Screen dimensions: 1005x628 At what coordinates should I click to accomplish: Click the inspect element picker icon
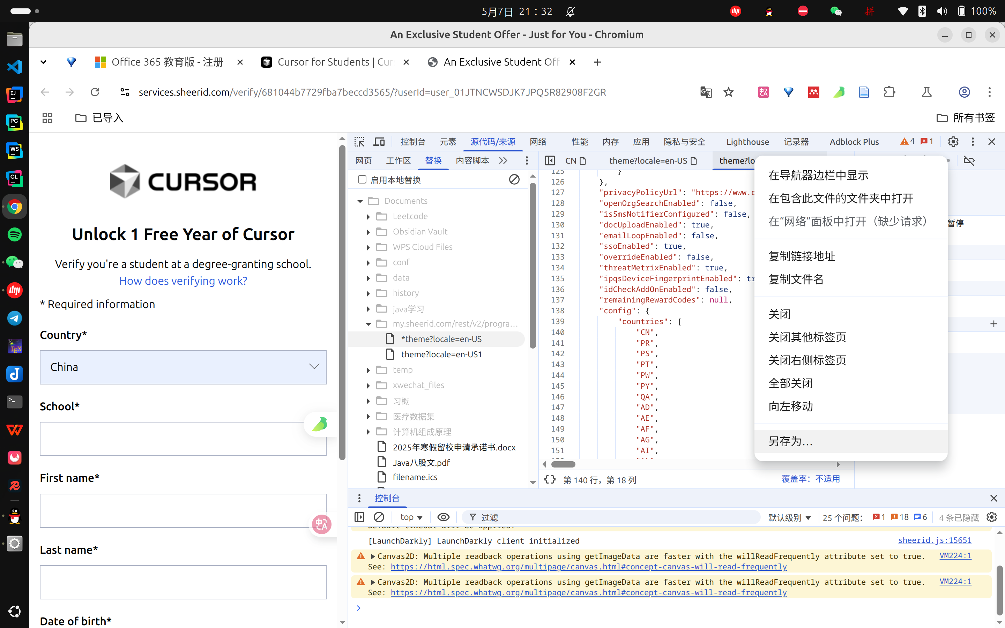point(360,142)
